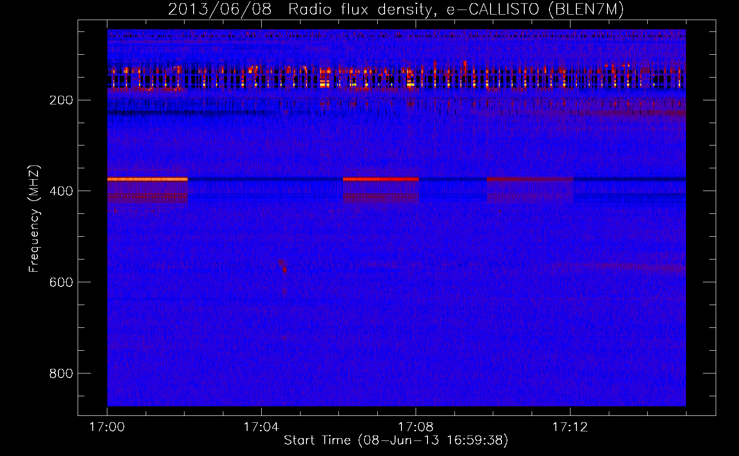The height and width of the screenshot is (456, 739).
Task: Click the 200 frequency tick label
Action: coord(61,100)
